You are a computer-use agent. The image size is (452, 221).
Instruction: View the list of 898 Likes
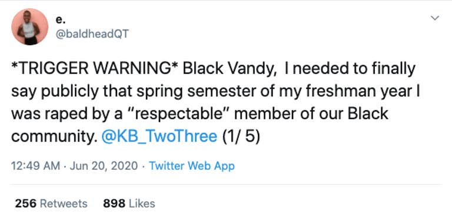coord(129,204)
